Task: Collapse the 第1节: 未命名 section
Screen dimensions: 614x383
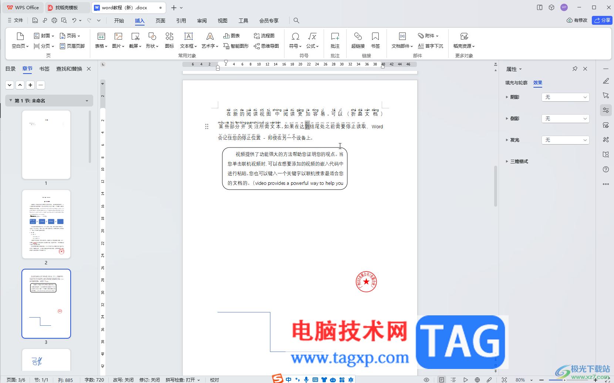Action: tap(11, 101)
